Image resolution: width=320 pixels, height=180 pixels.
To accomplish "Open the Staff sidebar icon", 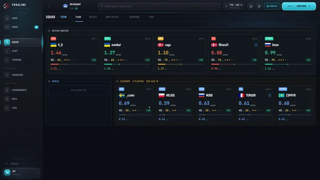I will pos(7,51).
